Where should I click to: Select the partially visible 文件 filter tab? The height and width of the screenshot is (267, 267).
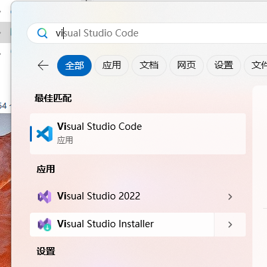256,66
